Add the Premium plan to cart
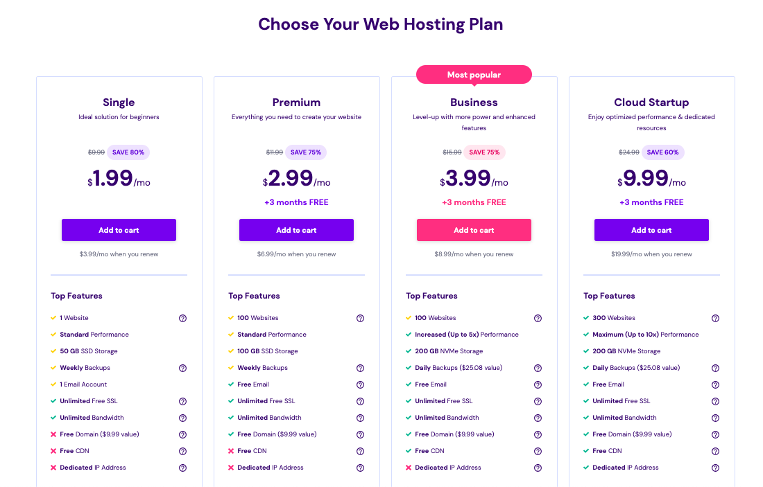The height and width of the screenshot is (487, 763). (x=296, y=230)
